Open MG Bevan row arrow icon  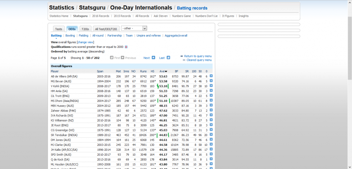point(211,81)
